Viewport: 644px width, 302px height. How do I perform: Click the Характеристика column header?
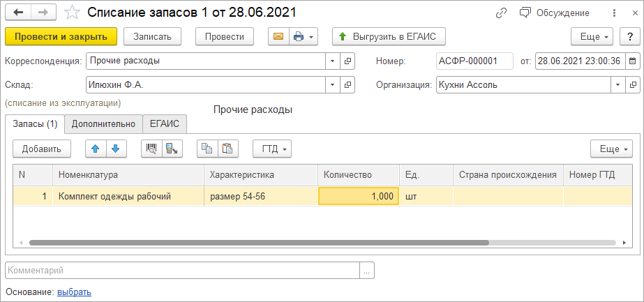[x=261, y=175]
